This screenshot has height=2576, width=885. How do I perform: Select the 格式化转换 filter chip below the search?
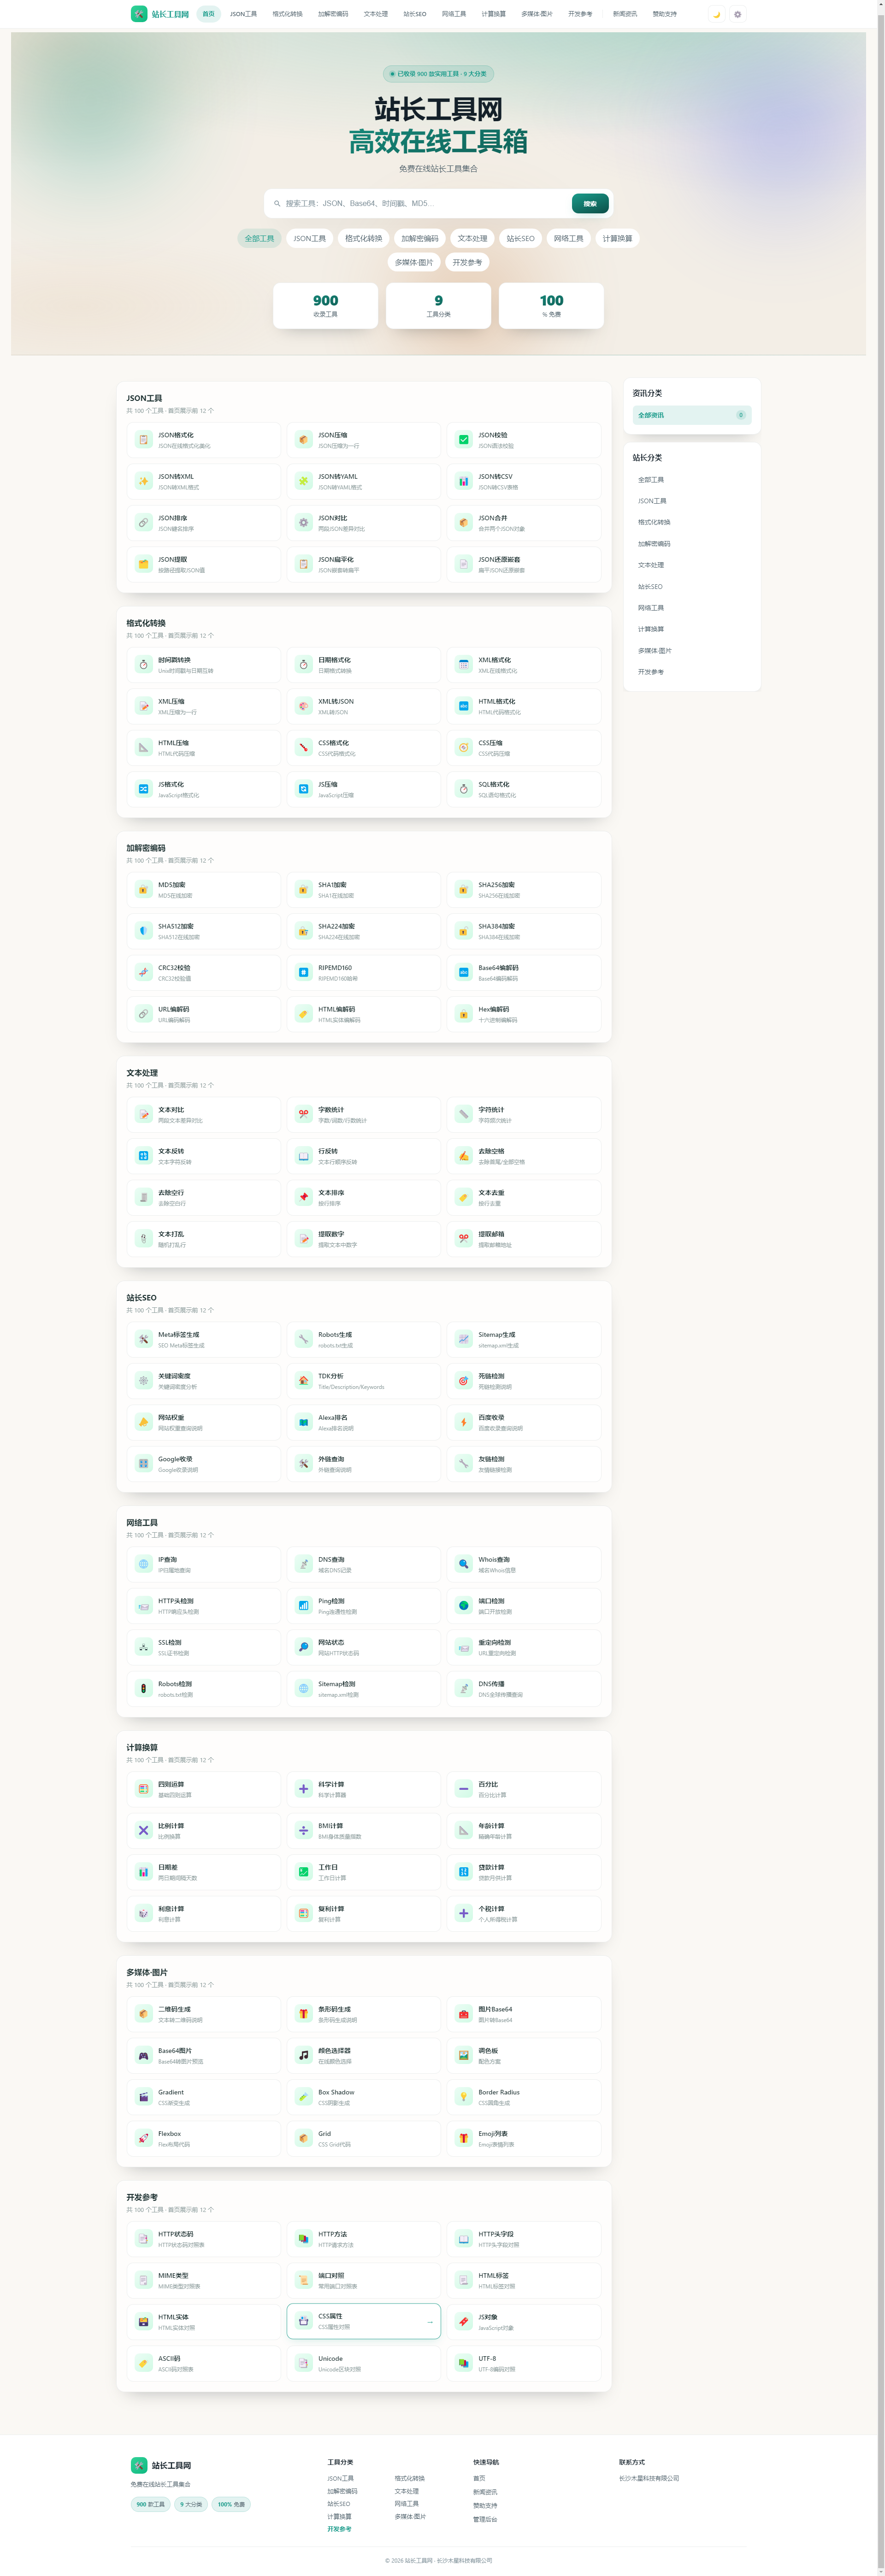pyautogui.click(x=364, y=238)
